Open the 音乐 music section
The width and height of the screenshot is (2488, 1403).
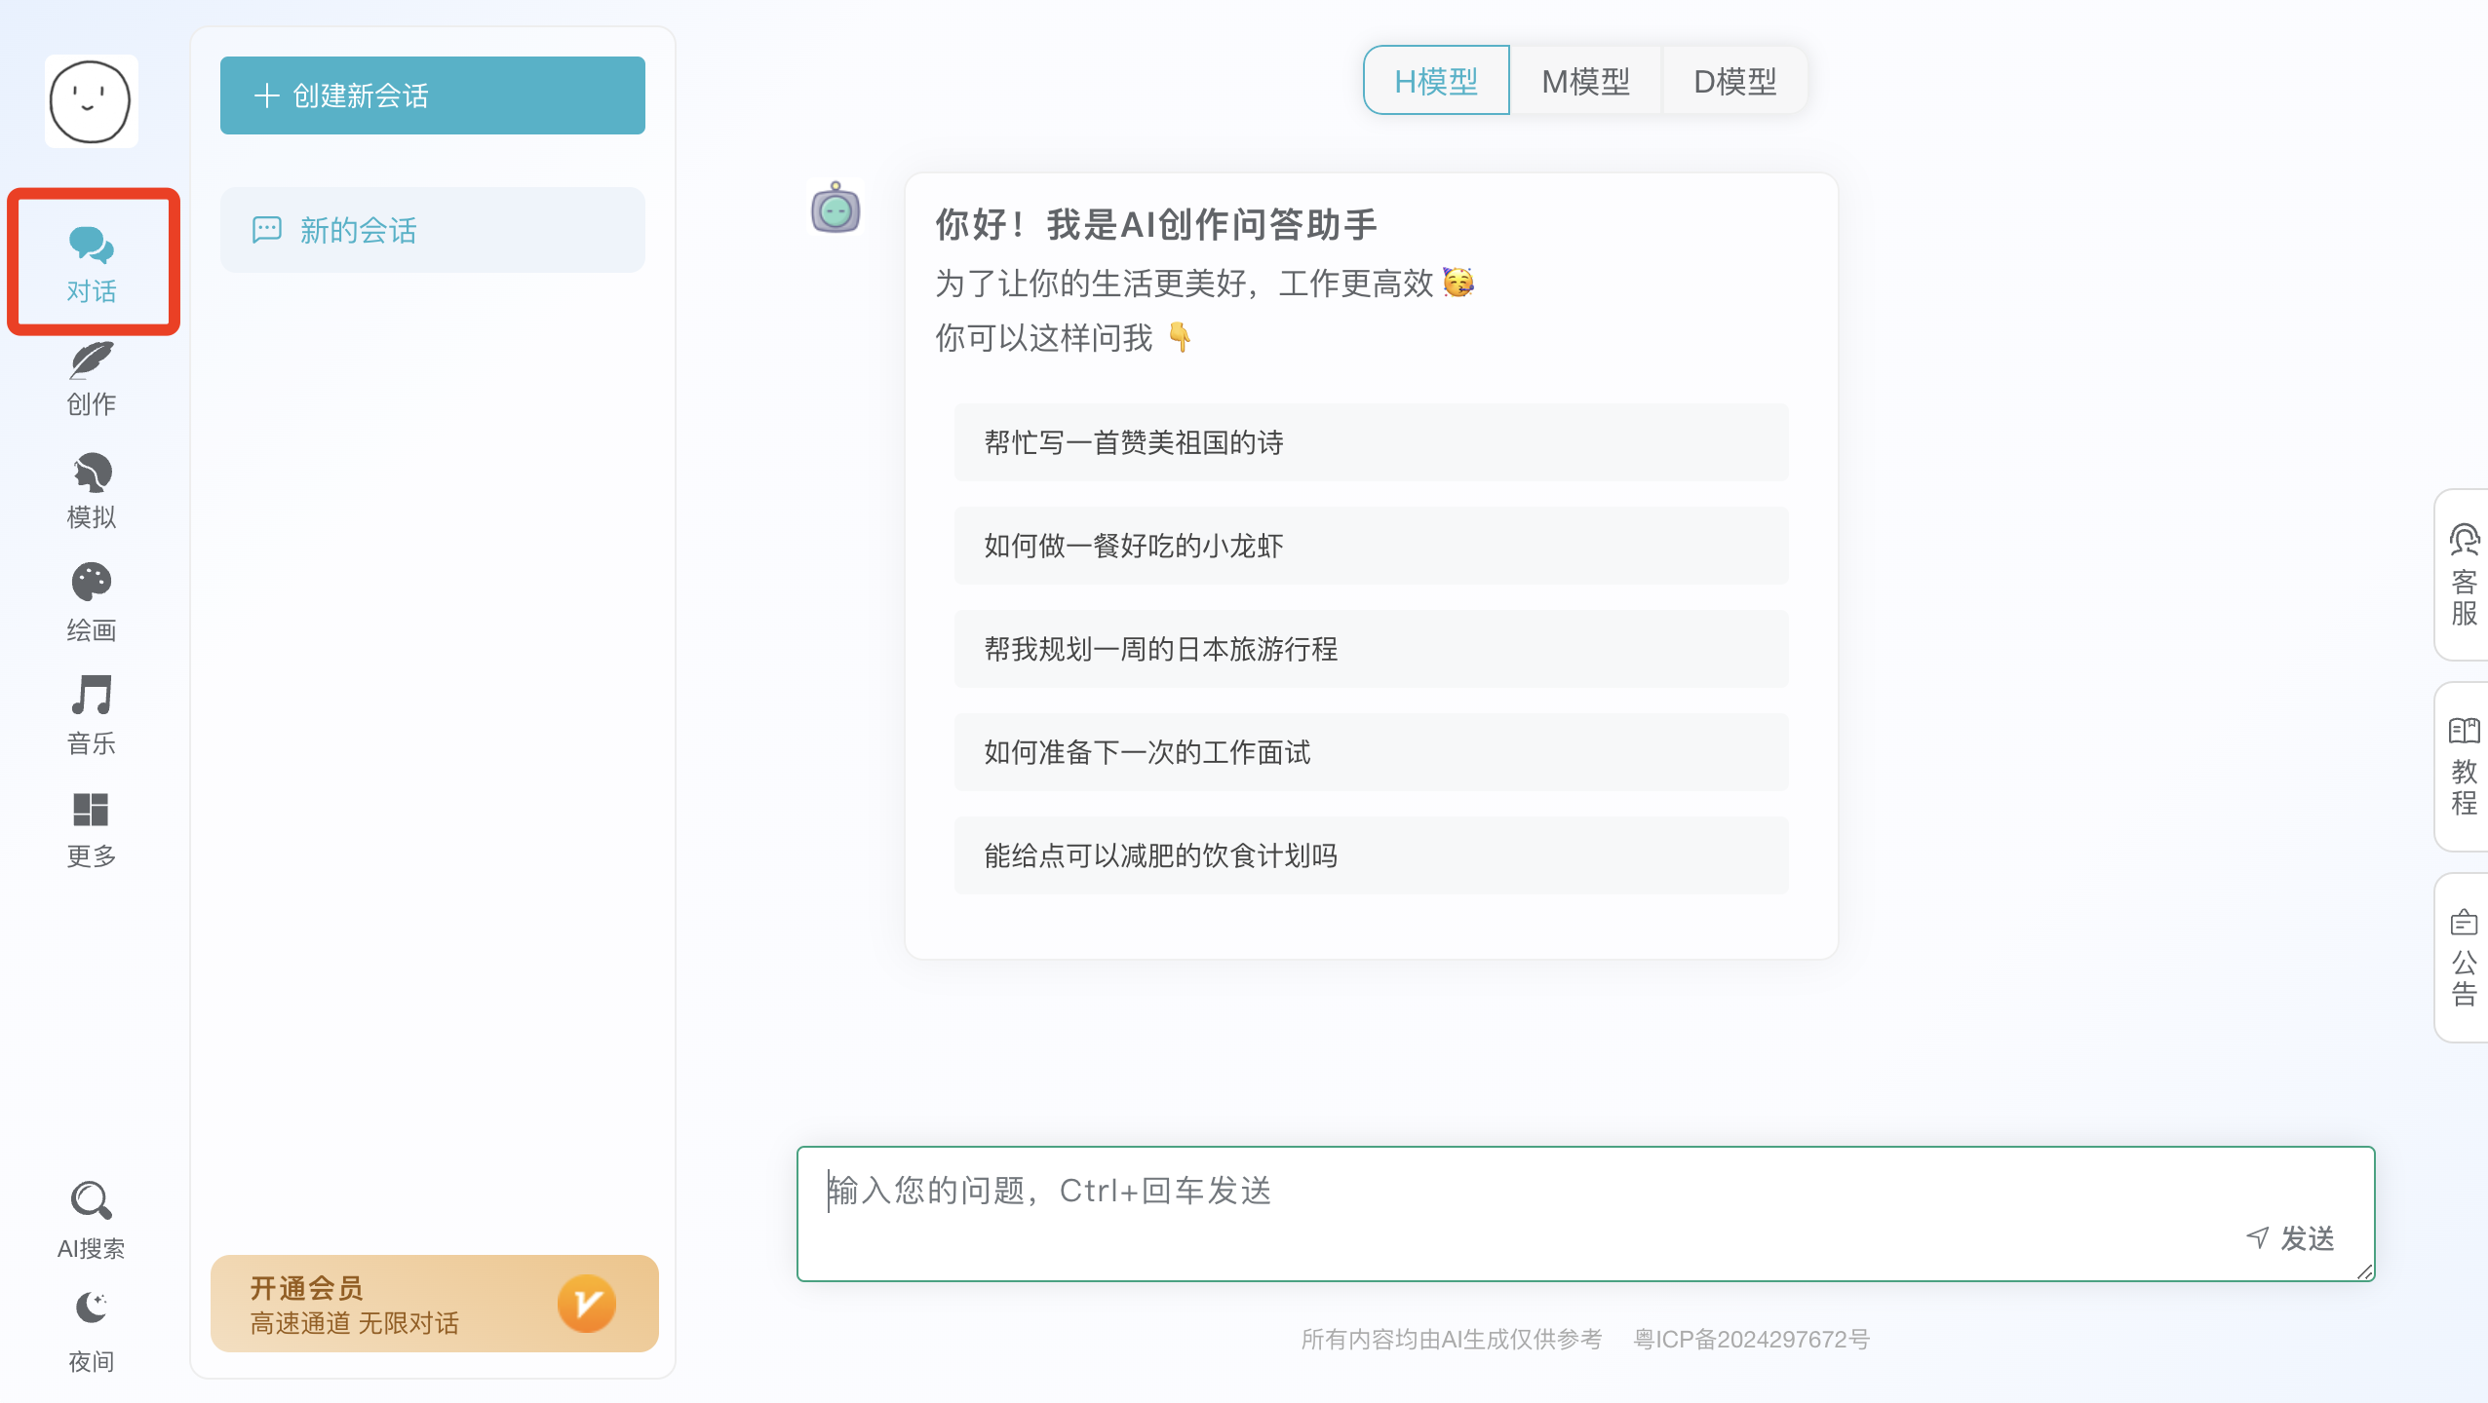[x=92, y=715]
